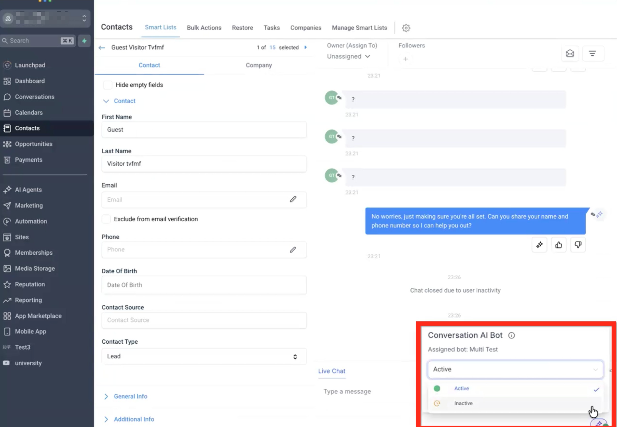
Task: Click the AI sparkle icon beside thumbs up
Action: 539,245
